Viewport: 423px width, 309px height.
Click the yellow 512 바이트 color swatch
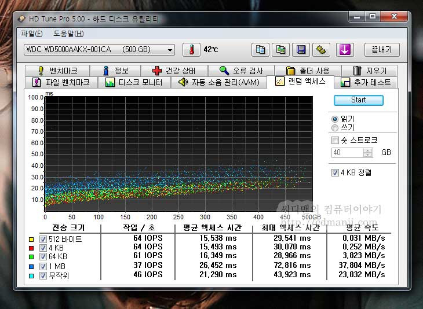coord(31,240)
